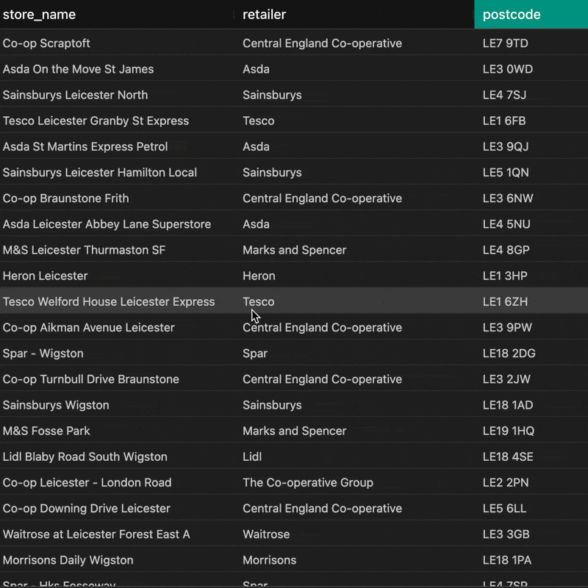Click postcode 'LE3 9QJ'
The height and width of the screenshot is (588, 588).
[506, 146]
